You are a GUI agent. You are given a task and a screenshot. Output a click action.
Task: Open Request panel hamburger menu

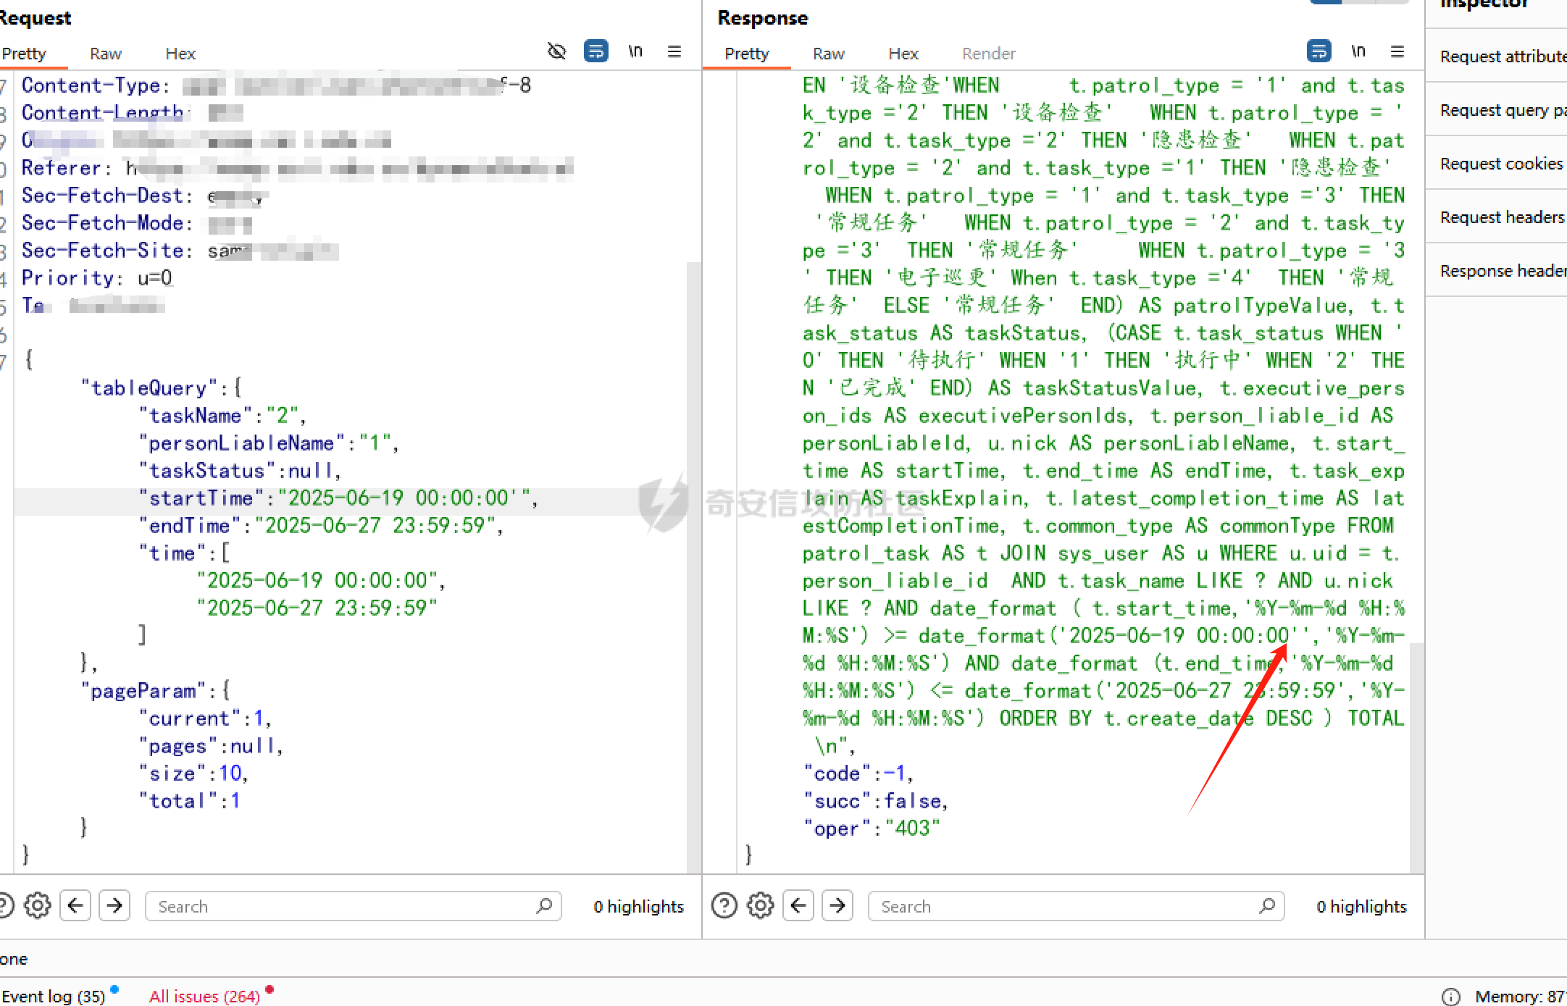(674, 51)
